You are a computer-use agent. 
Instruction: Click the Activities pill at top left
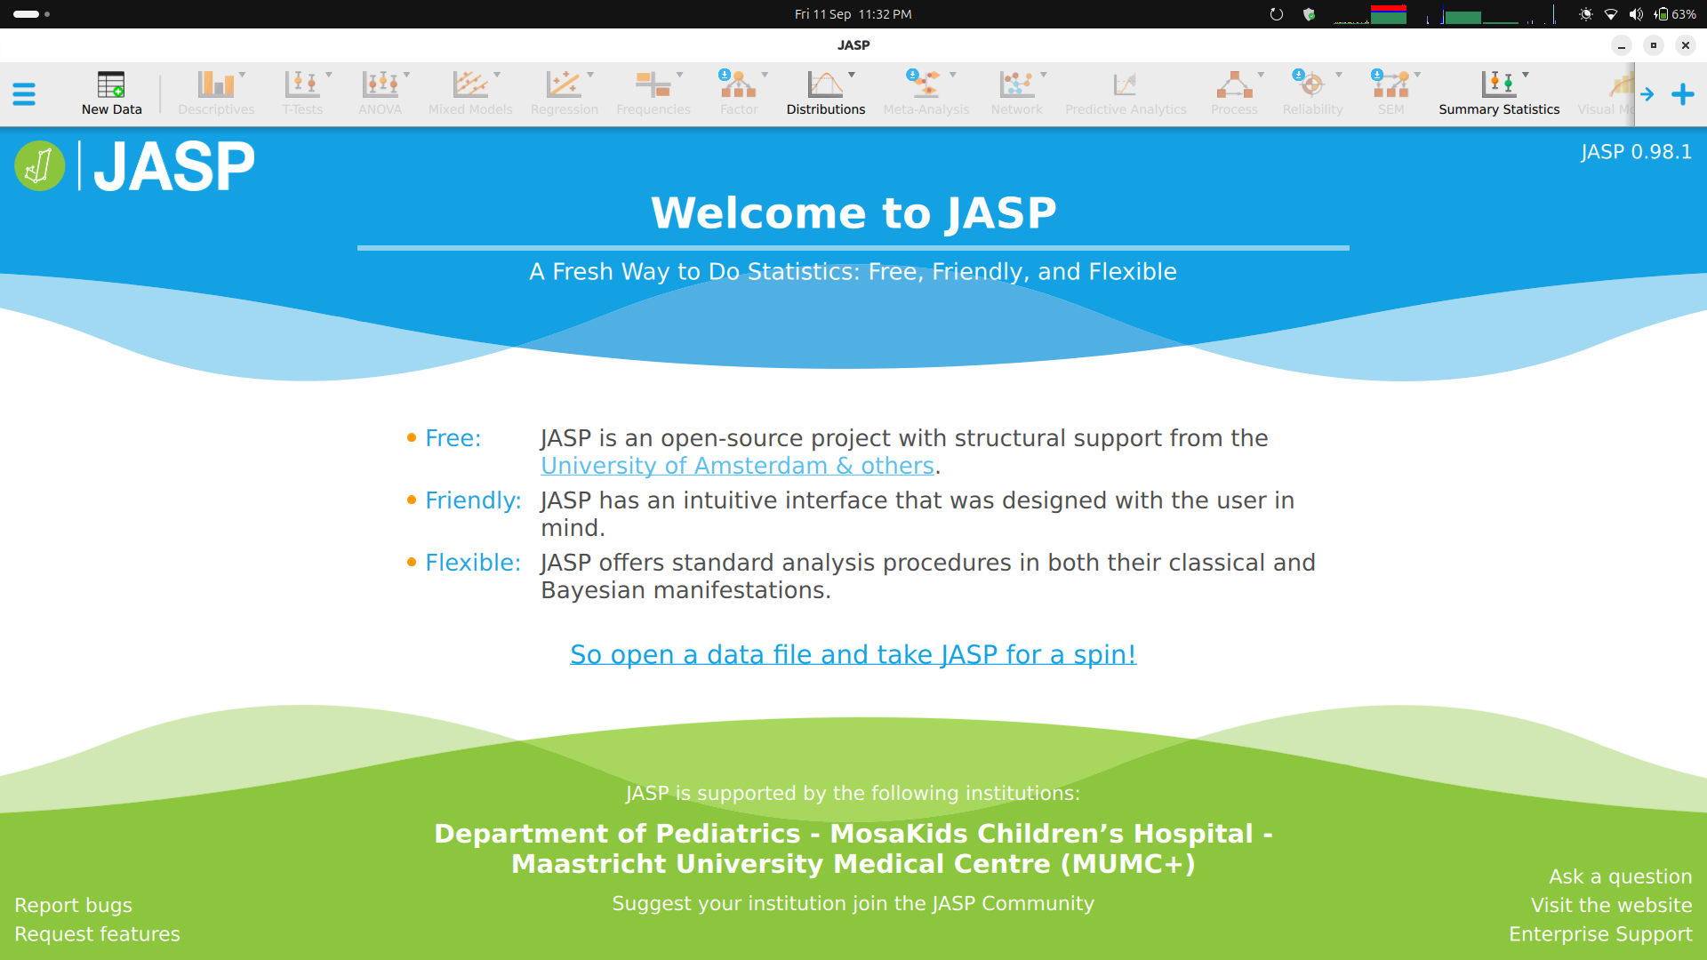[x=31, y=14]
